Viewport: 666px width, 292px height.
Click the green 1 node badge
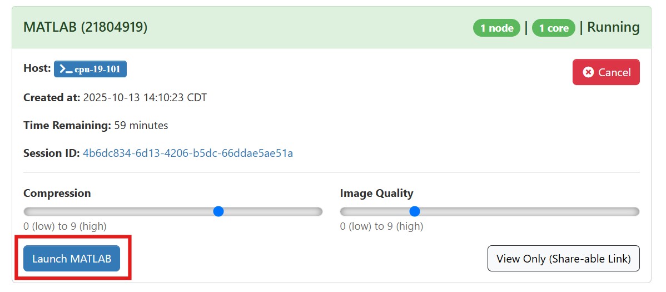pyautogui.click(x=496, y=28)
